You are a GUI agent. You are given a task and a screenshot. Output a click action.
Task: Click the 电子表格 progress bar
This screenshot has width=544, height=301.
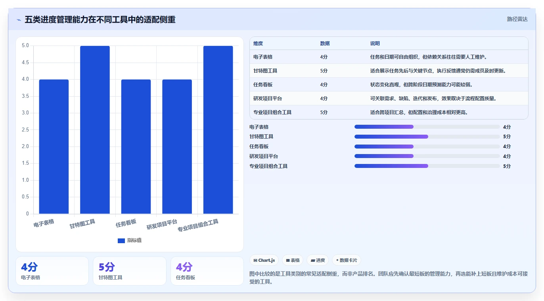pos(427,127)
